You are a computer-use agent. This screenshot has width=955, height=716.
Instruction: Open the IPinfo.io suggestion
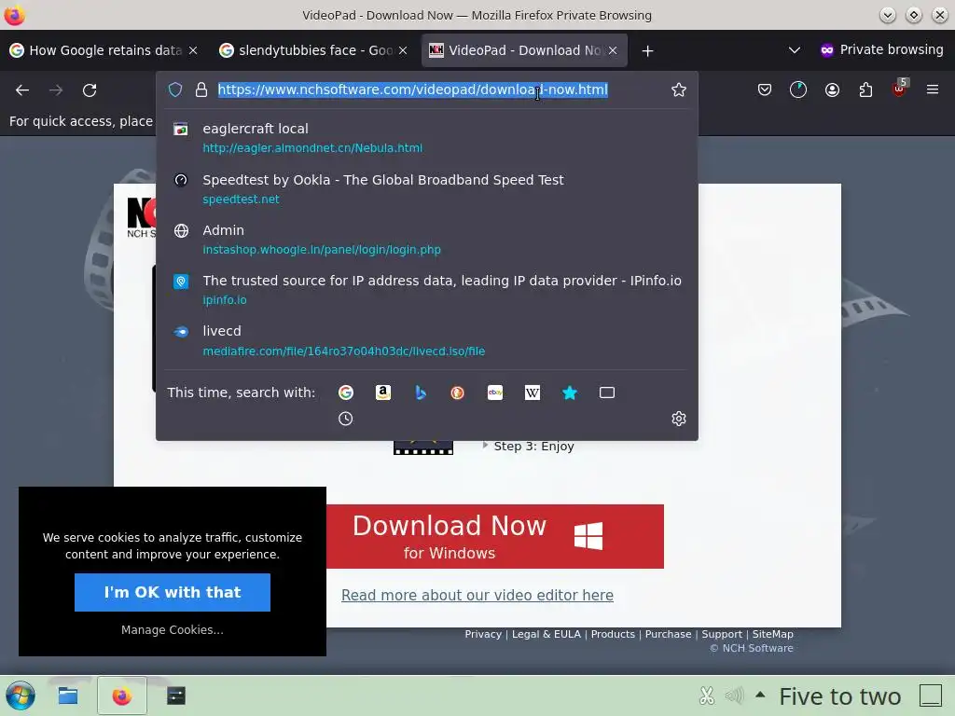426,290
